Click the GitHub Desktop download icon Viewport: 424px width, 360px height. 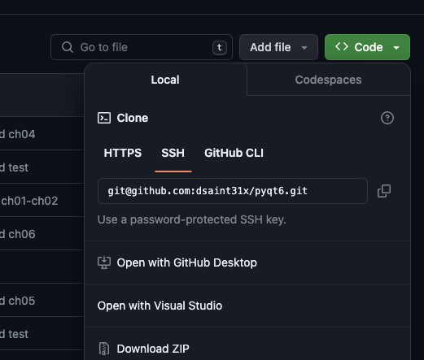pos(104,262)
